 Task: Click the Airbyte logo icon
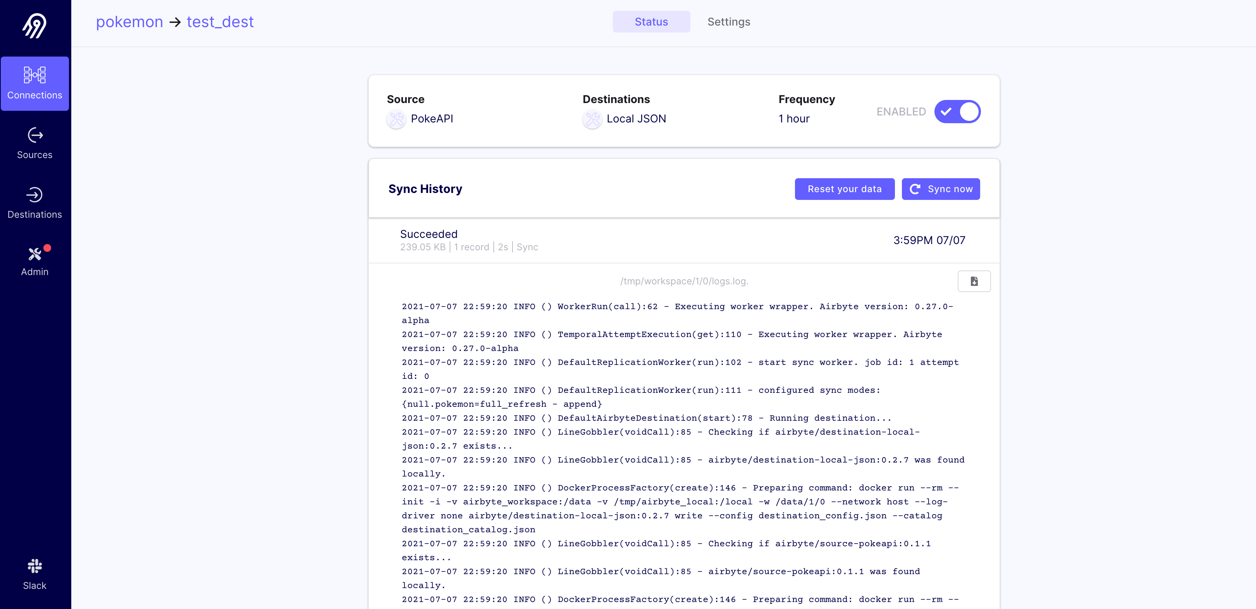34,25
